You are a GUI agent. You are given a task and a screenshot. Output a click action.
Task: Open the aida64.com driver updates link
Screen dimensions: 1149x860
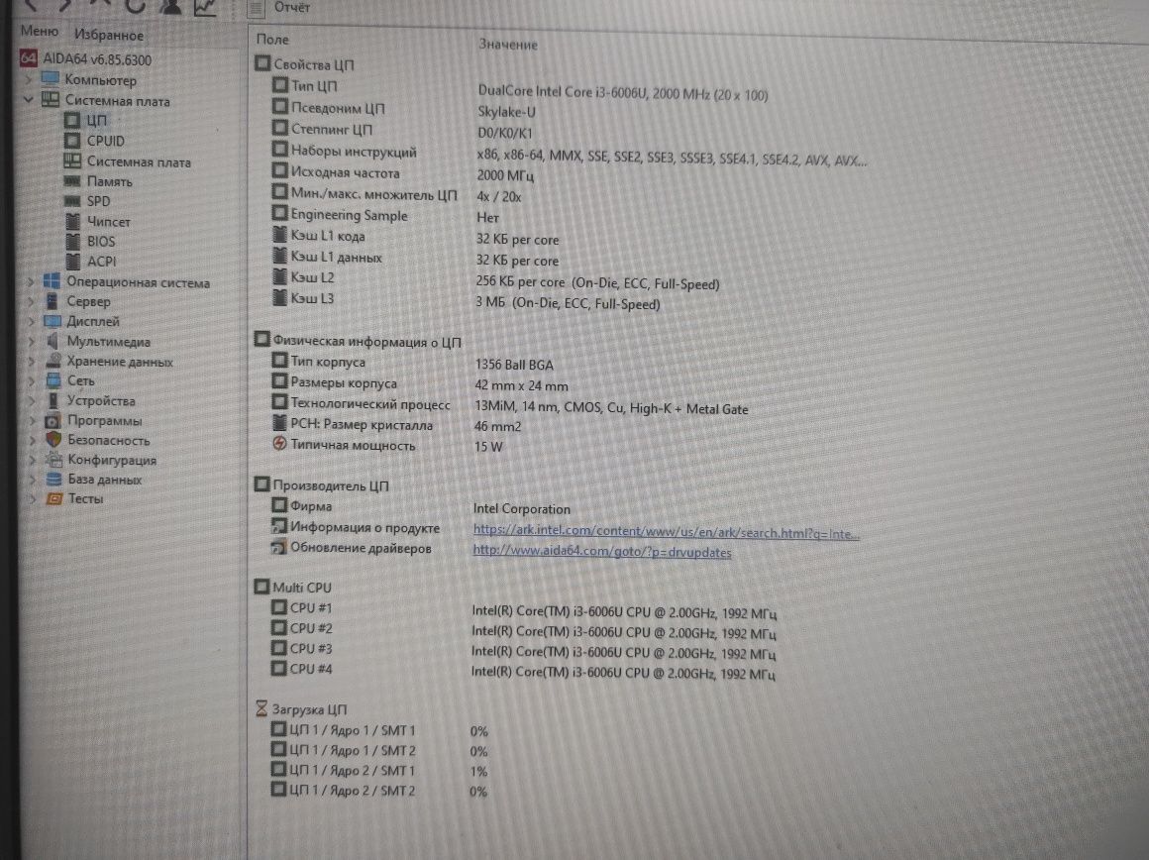(x=601, y=551)
